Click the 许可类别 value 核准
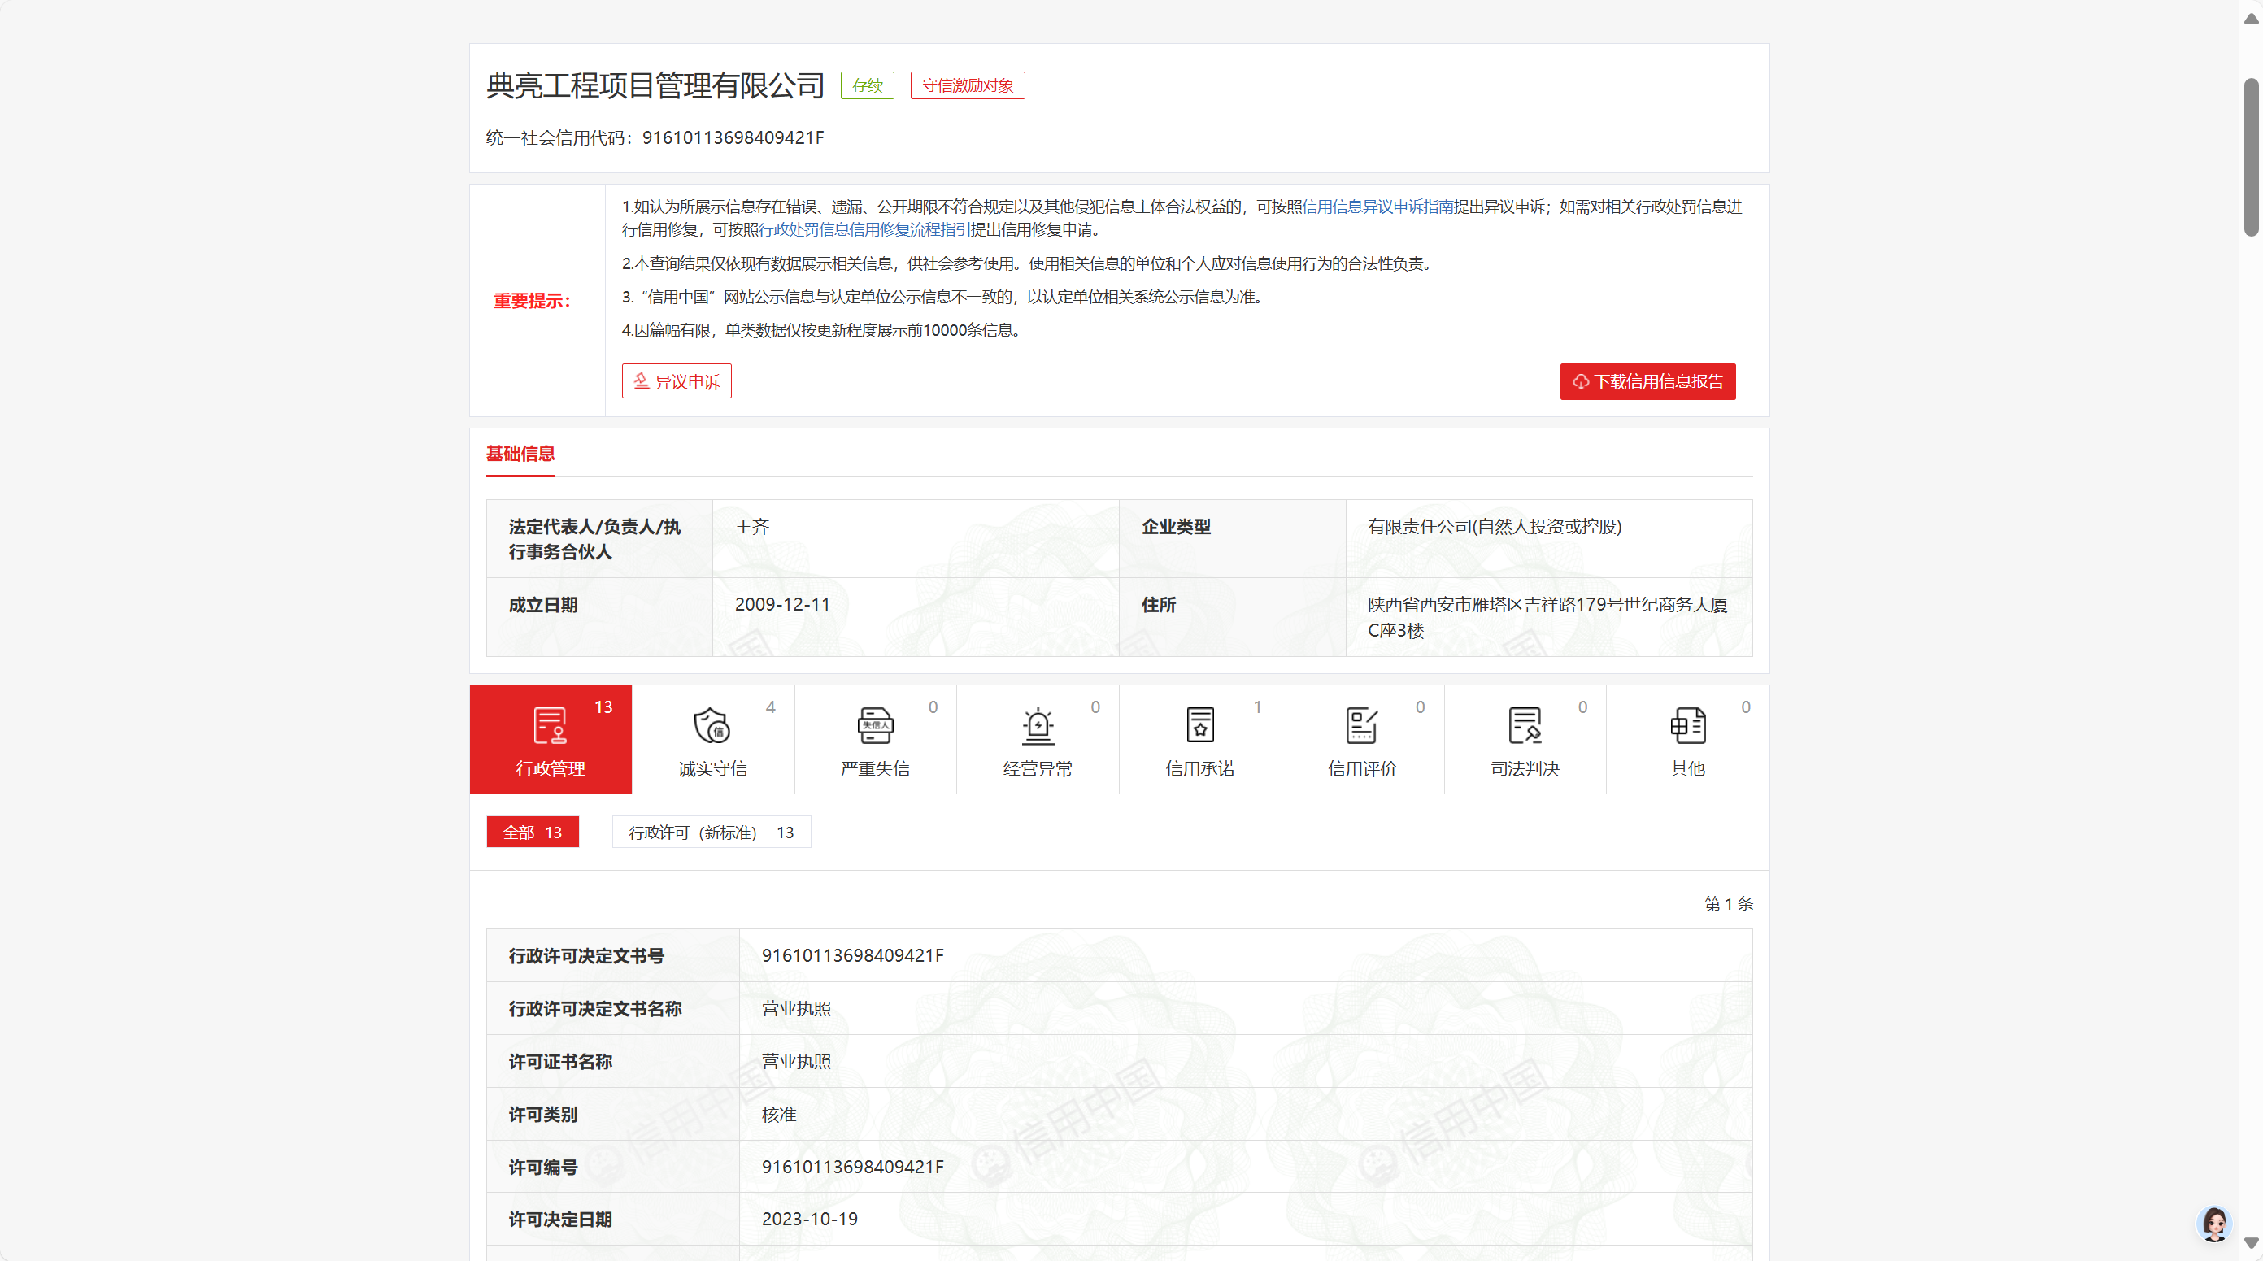 pos(778,1115)
